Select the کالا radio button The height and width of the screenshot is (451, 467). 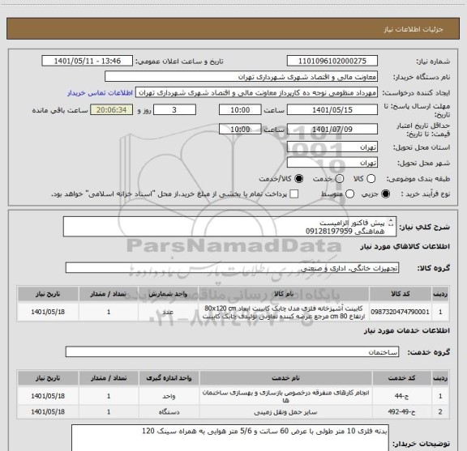[x=371, y=179]
